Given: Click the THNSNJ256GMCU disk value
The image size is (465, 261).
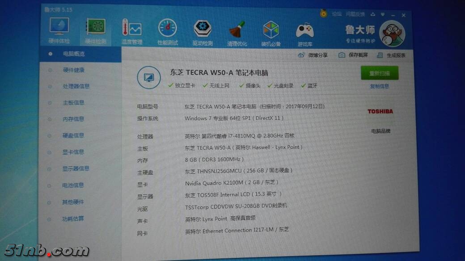Looking at the screenshot, I should click(238, 171).
